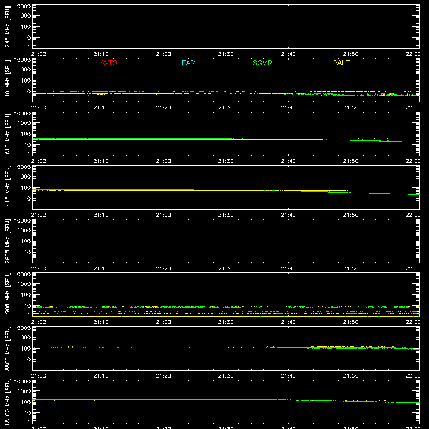Select the 2695 MHz [SFU] axis title
The height and width of the screenshot is (429, 429).
pos(8,241)
